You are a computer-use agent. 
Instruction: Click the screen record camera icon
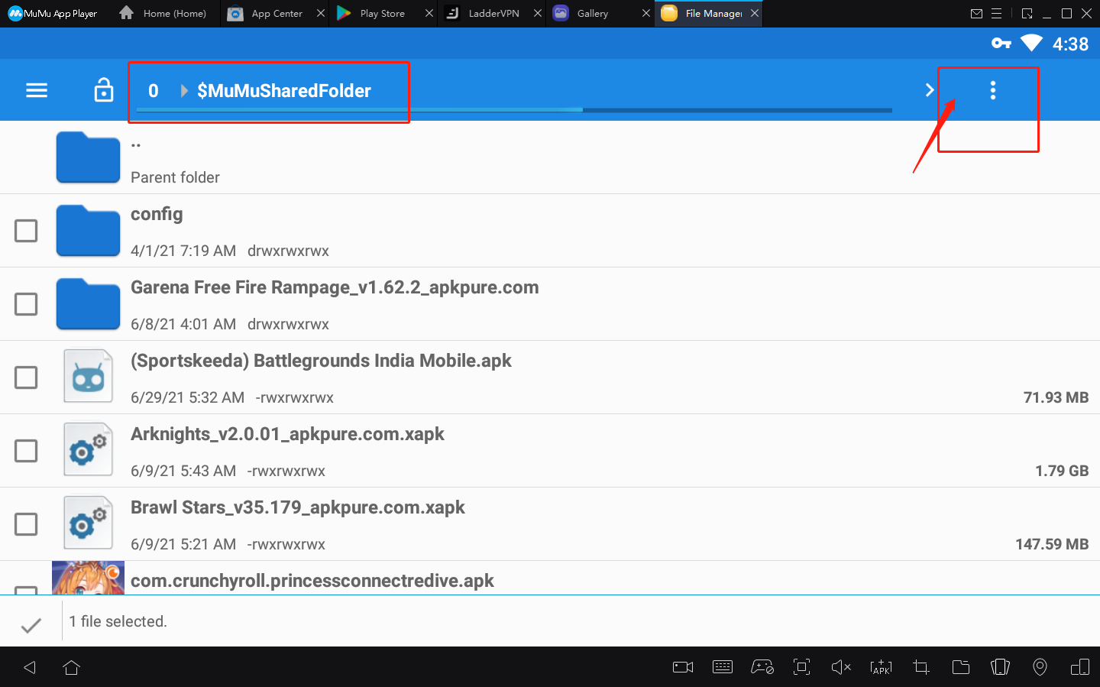point(683,667)
